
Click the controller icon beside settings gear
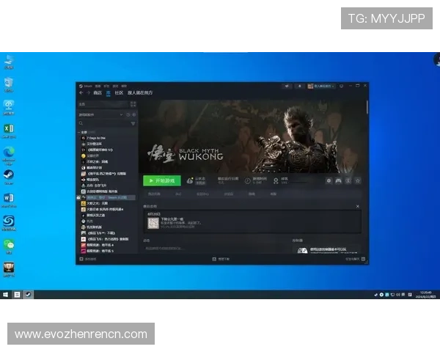tap(338, 180)
